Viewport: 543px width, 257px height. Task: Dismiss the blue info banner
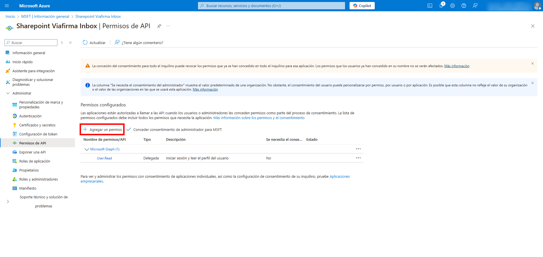coord(532,83)
